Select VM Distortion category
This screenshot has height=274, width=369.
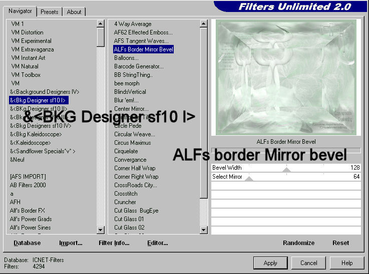(28, 32)
